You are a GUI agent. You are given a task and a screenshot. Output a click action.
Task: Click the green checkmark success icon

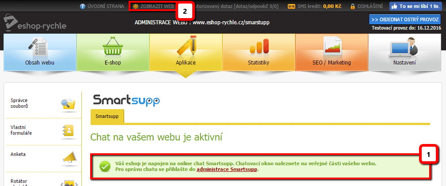(x=105, y=167)
